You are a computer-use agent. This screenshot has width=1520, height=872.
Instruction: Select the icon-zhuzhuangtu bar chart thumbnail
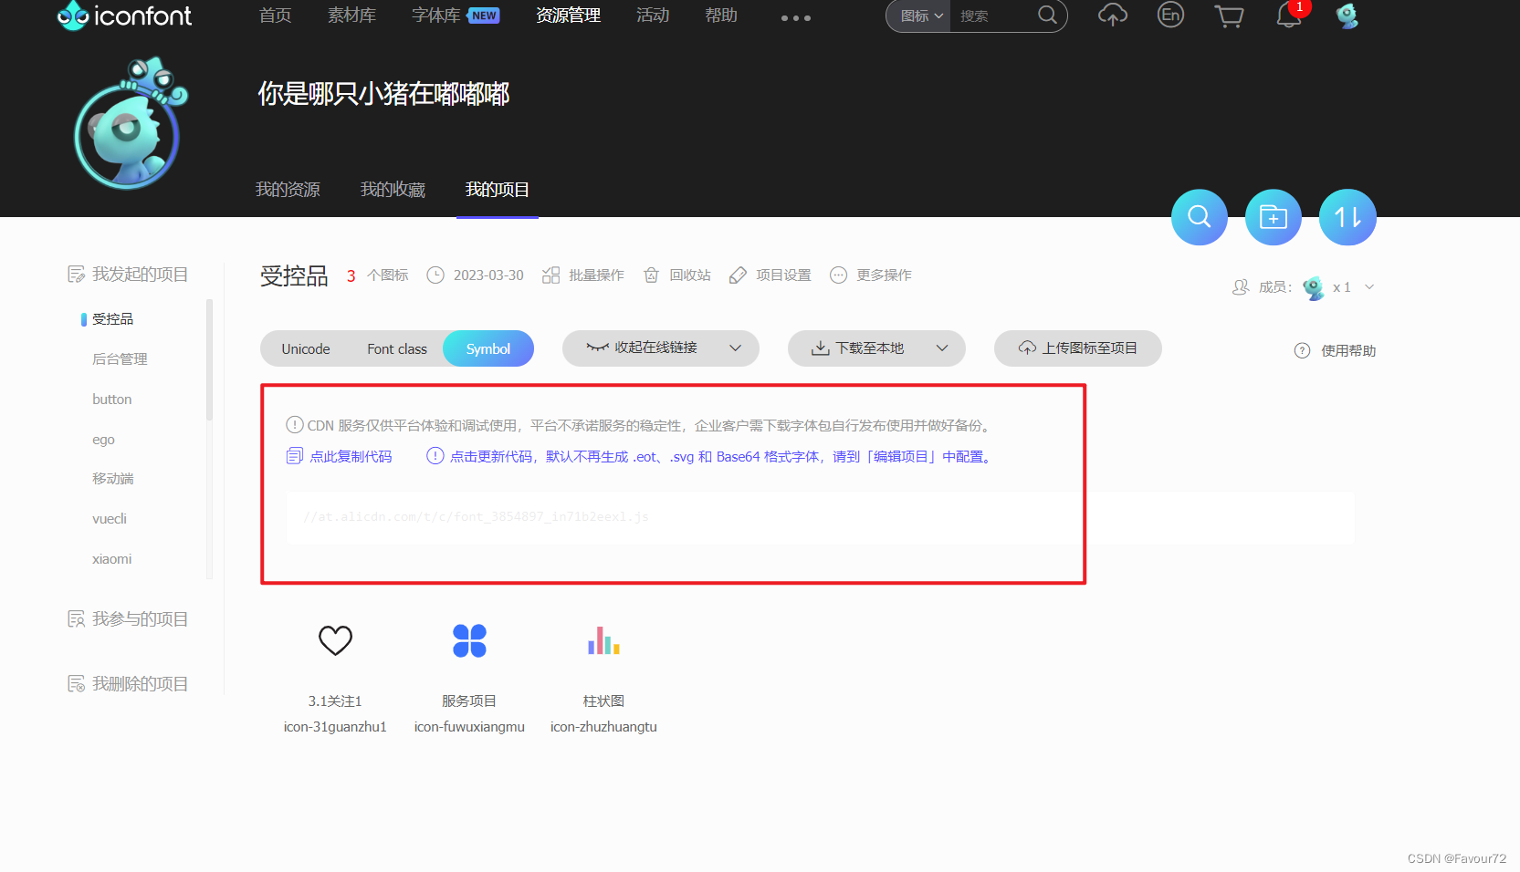[603, 640]
